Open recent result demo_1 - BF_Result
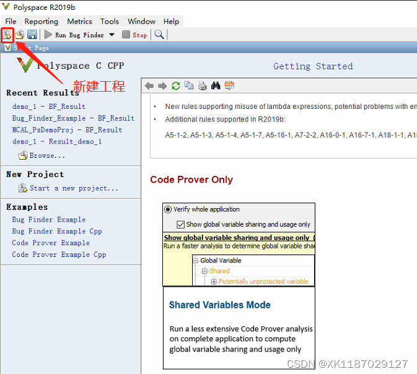The width and height of the screenshot is (417, 374). click(49, 107)
